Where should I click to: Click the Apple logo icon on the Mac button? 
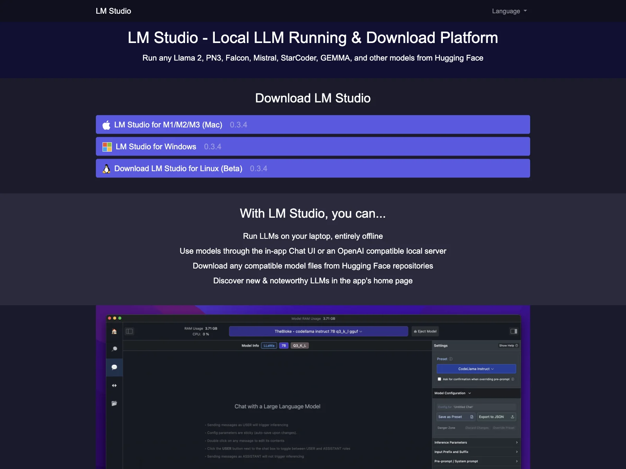[x=106, y=125]
